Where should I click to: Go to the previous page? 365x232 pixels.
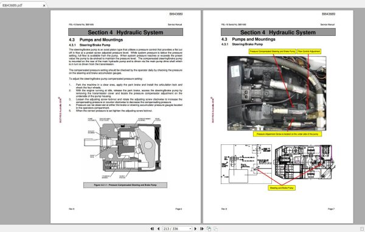[x=159, y=229]
